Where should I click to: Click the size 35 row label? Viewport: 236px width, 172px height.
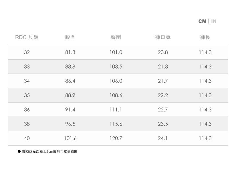(27, 95)
